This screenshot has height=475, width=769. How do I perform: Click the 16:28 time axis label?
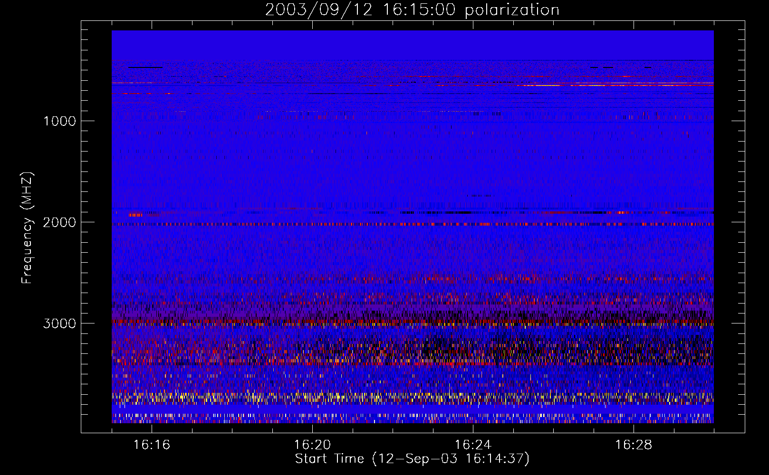(x=634, y=445)
